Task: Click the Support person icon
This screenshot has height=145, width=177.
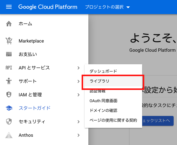Action: [x=9, y=81]
